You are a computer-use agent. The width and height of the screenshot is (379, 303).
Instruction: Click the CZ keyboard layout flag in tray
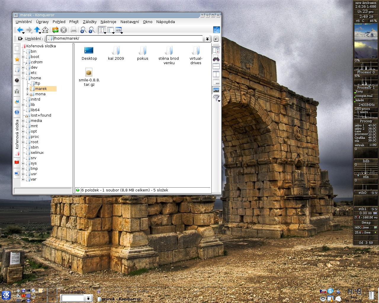point(323,291)
